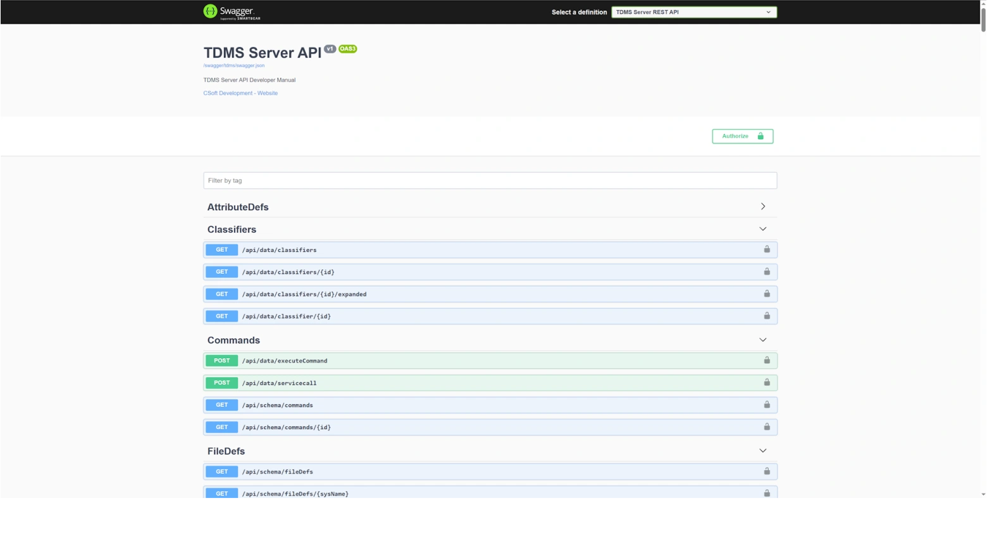Expand GET /api/data/classifier/{id} operation
987x555 pixels.
(490, 316)
